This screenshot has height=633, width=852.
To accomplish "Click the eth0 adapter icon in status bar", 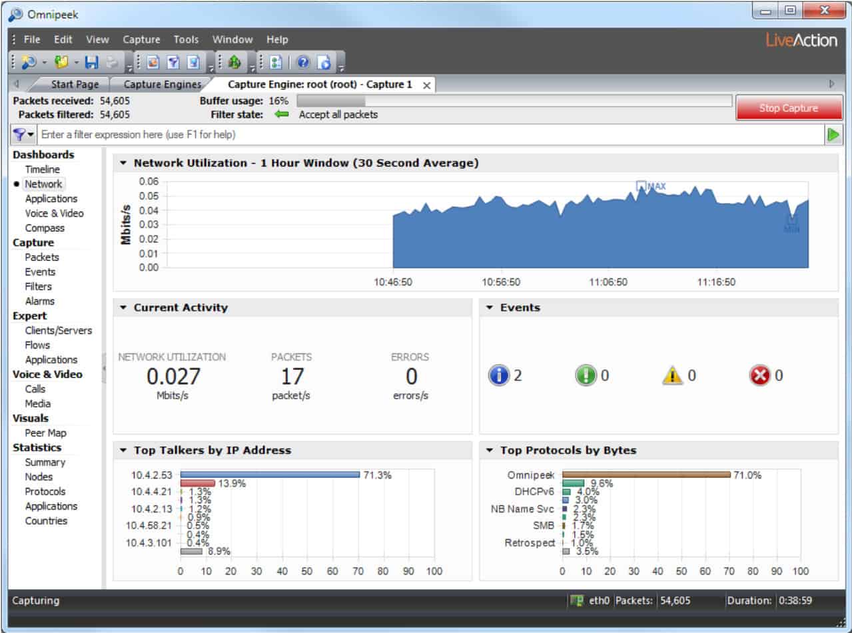I will (x=577, y=600).
